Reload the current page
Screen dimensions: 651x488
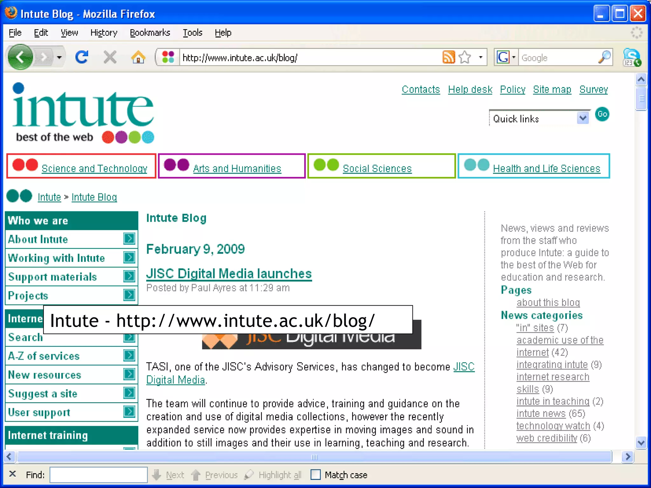pyautogui.click(x=82, y=58)
